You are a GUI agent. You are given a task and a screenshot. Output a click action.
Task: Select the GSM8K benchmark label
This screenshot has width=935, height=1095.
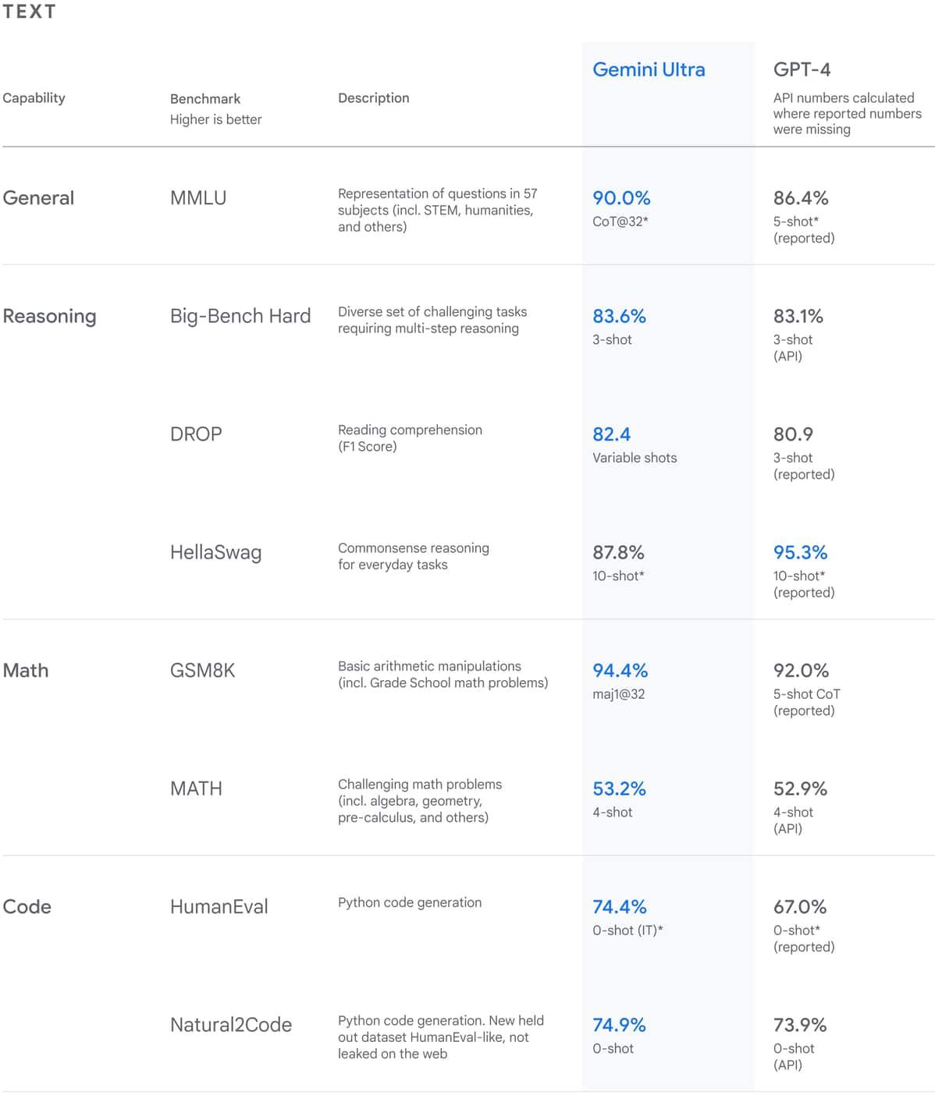203,671
